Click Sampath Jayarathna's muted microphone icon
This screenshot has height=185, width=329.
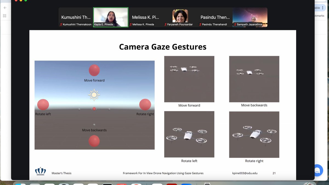tap(235, 25)
